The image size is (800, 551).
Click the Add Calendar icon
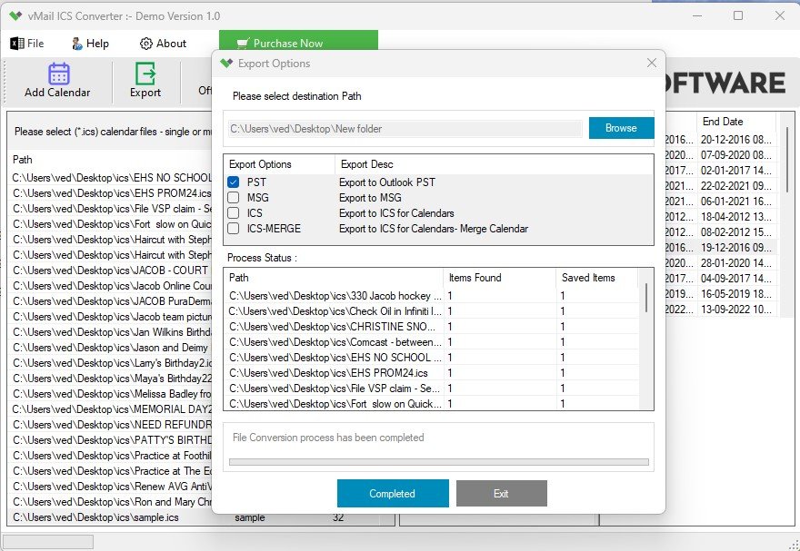pyautogui.click(x=59, y=74)
